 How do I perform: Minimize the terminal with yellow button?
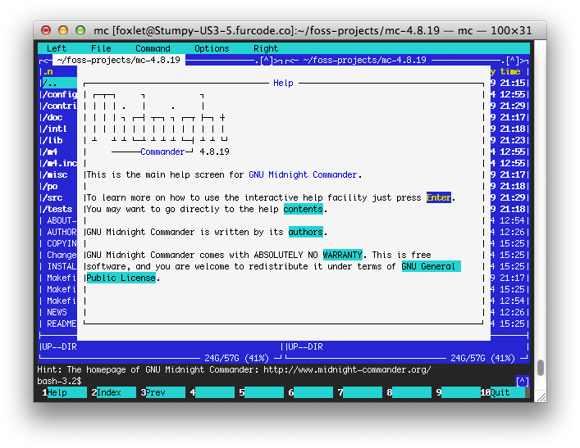click(63, 30)
